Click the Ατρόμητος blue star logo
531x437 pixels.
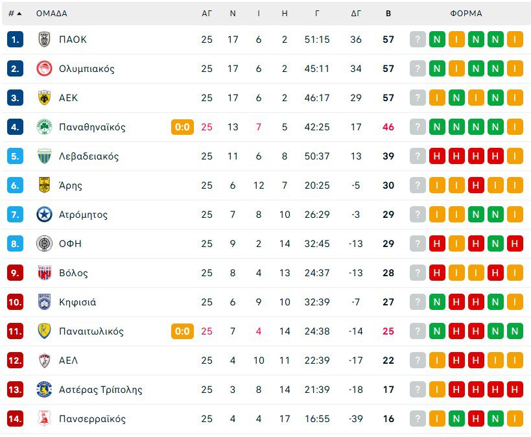pos(44,215)
